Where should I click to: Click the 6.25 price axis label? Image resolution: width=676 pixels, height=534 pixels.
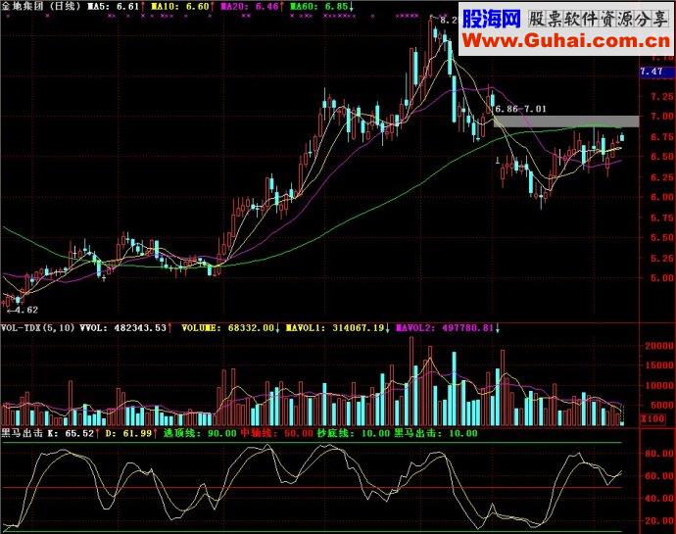[661, 177]
